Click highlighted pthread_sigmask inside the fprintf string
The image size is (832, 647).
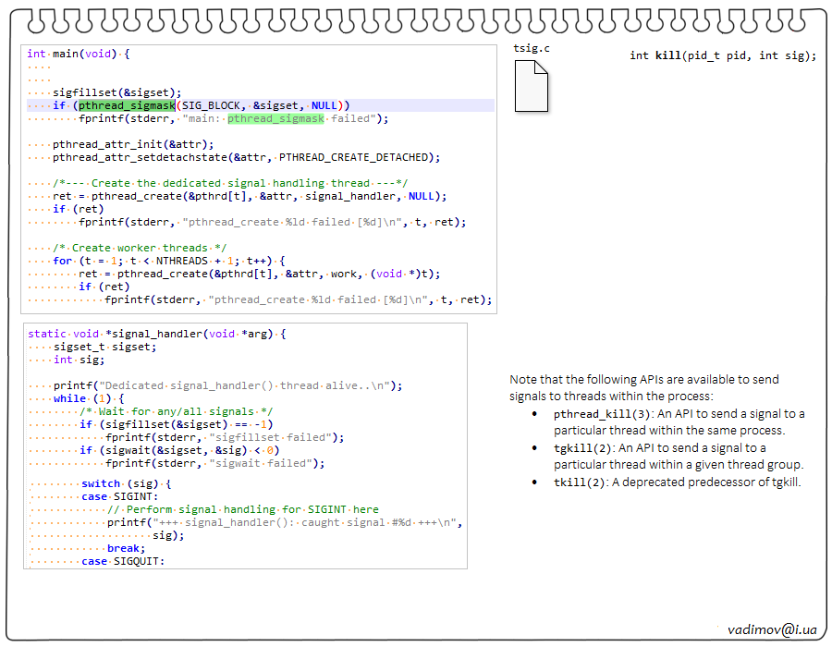tap(275, 118)
